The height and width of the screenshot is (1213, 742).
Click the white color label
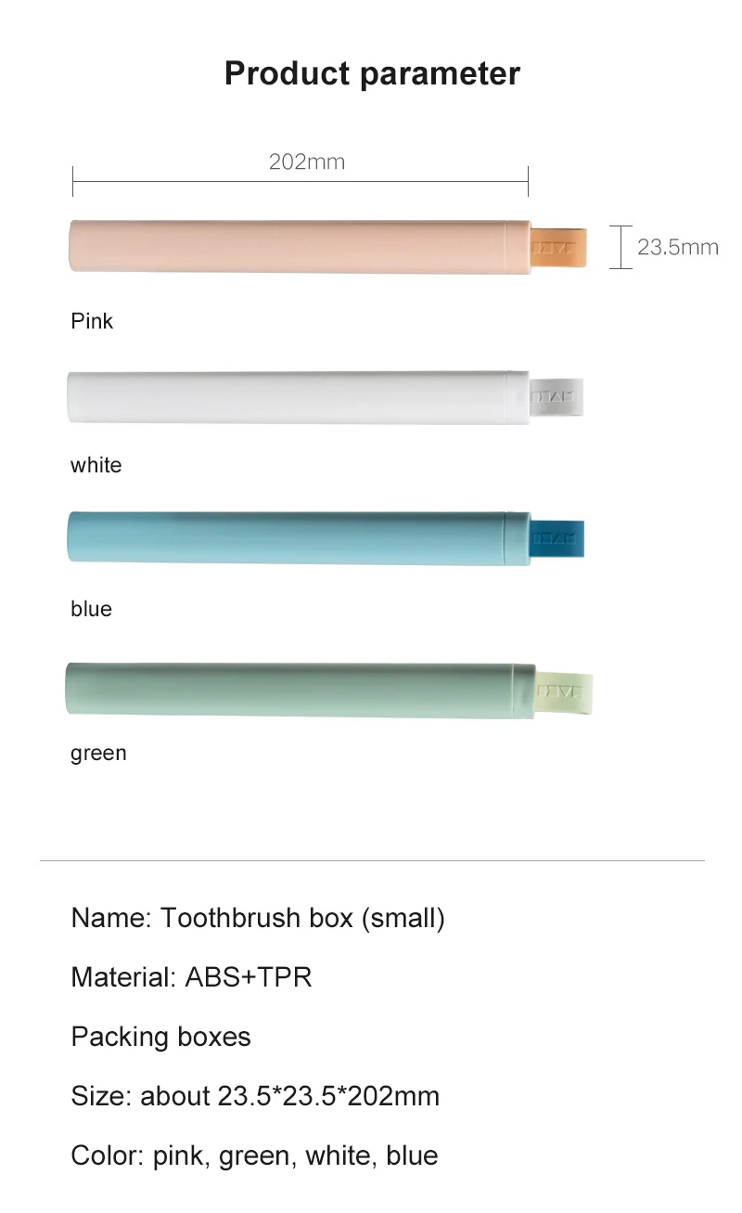(x=96, y=465)
